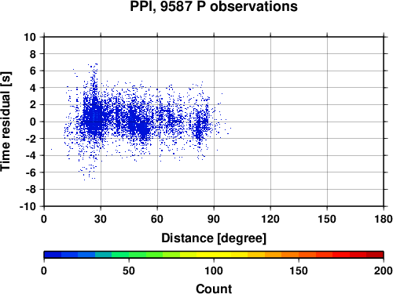This screenshot has height=294, width=393.
Task: Click the y-axis tick label '-2'
Action: [x=31, y=139]
